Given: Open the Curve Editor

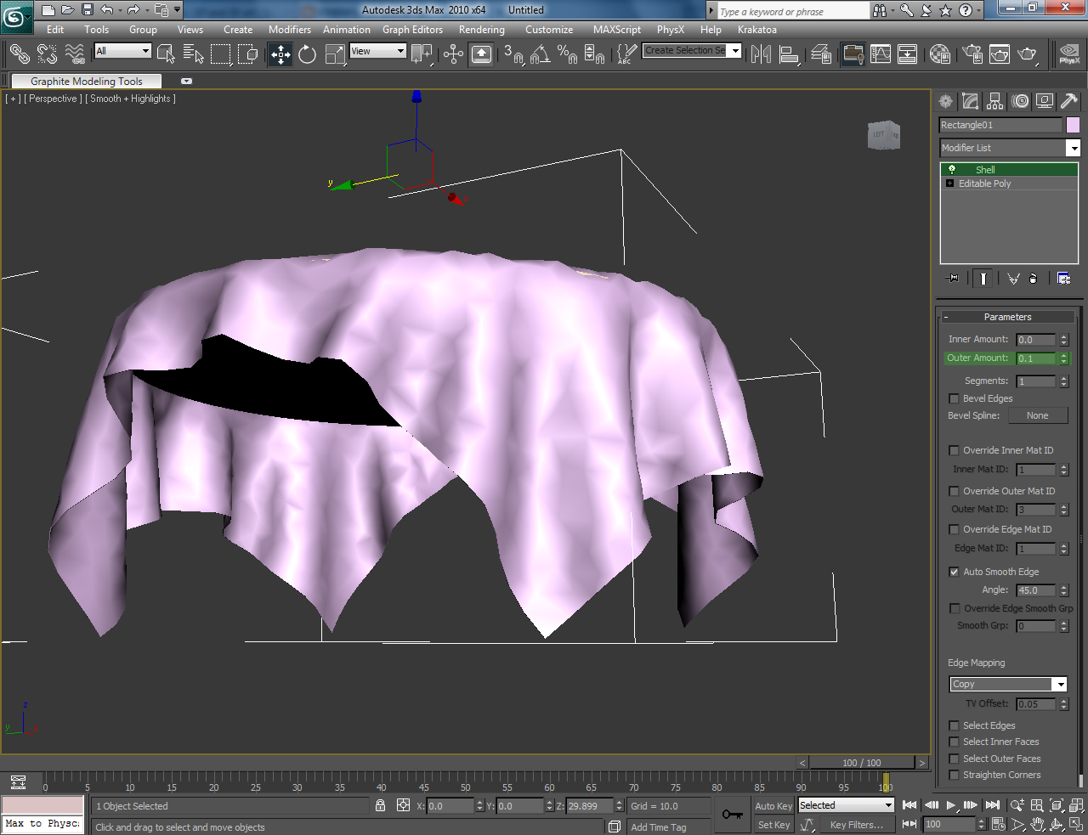Looking at the screenshot, I should pyautogui.click(x=881, y=54).
